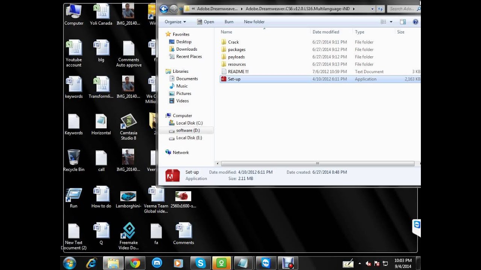This screenshot has width=481, height=270.
Task: Open Network in the navigation pane
Action: click(x=180, y=152)
